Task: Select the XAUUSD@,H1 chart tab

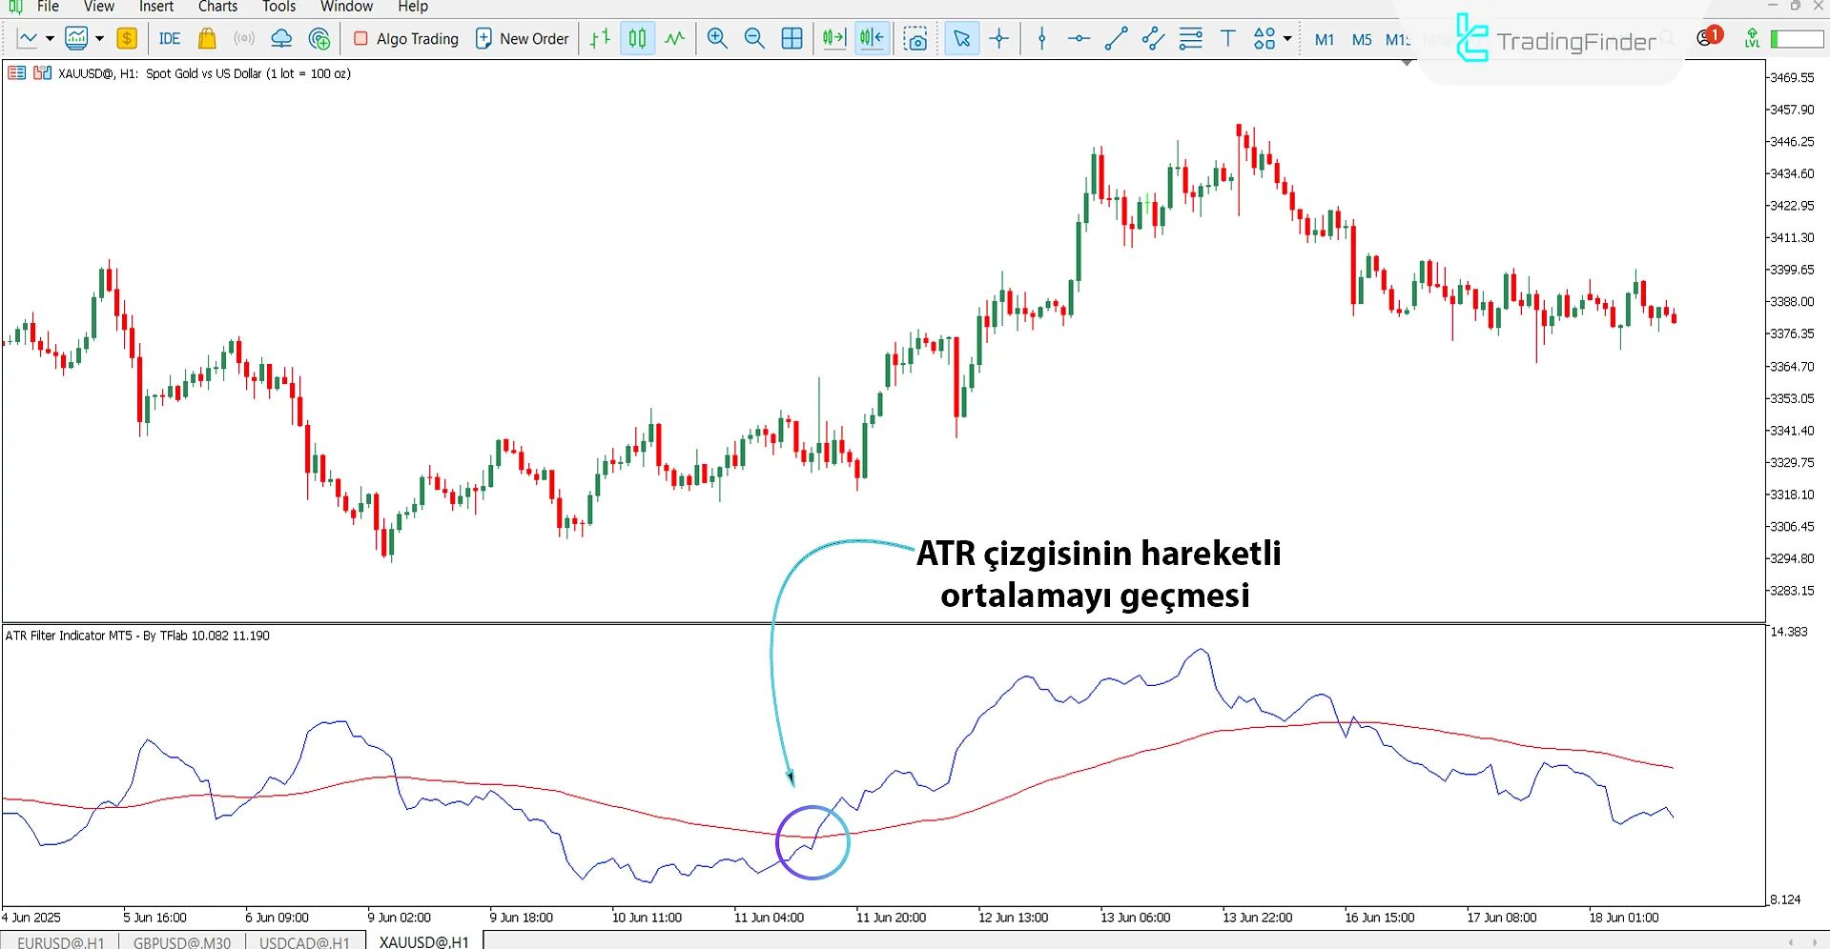Action: coord(424,941)
